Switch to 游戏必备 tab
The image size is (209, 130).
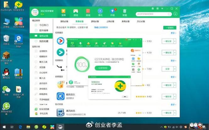tap(95, 21)
